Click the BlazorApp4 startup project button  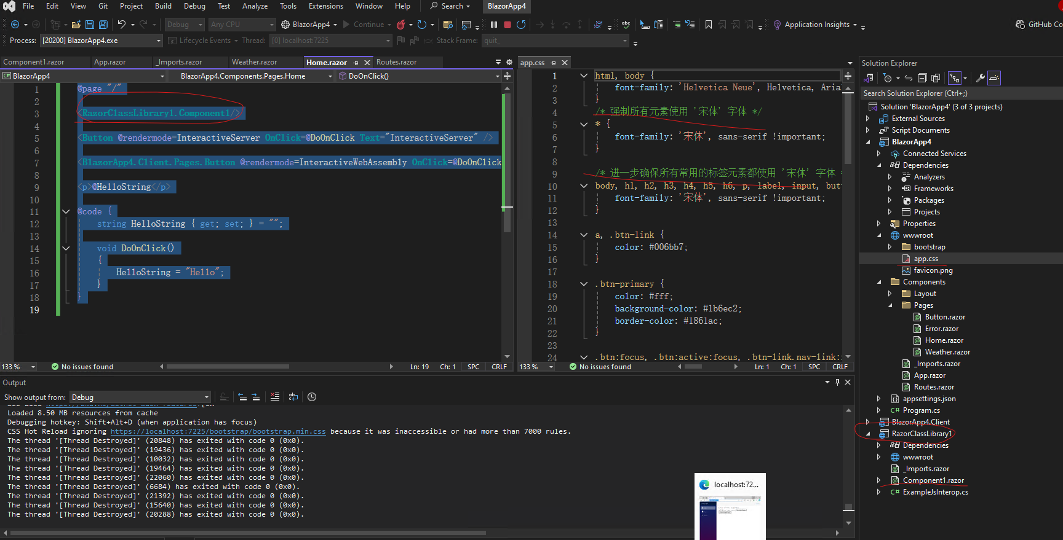coord(309,25)
